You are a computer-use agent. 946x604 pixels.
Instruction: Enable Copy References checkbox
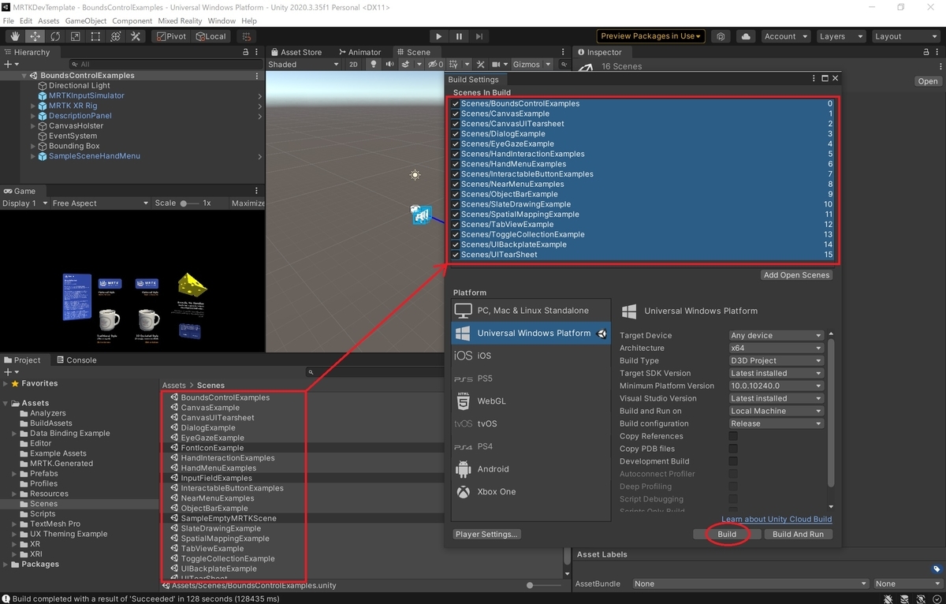tap(733, 436)
